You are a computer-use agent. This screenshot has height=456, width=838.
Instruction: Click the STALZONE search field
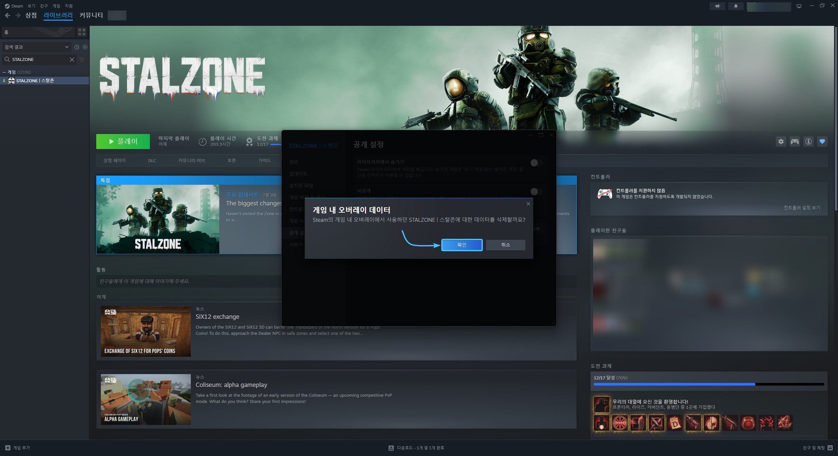(x=39, y=59)
